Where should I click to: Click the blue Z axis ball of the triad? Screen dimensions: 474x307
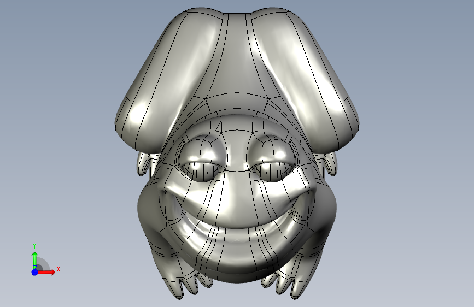(35, 272)
